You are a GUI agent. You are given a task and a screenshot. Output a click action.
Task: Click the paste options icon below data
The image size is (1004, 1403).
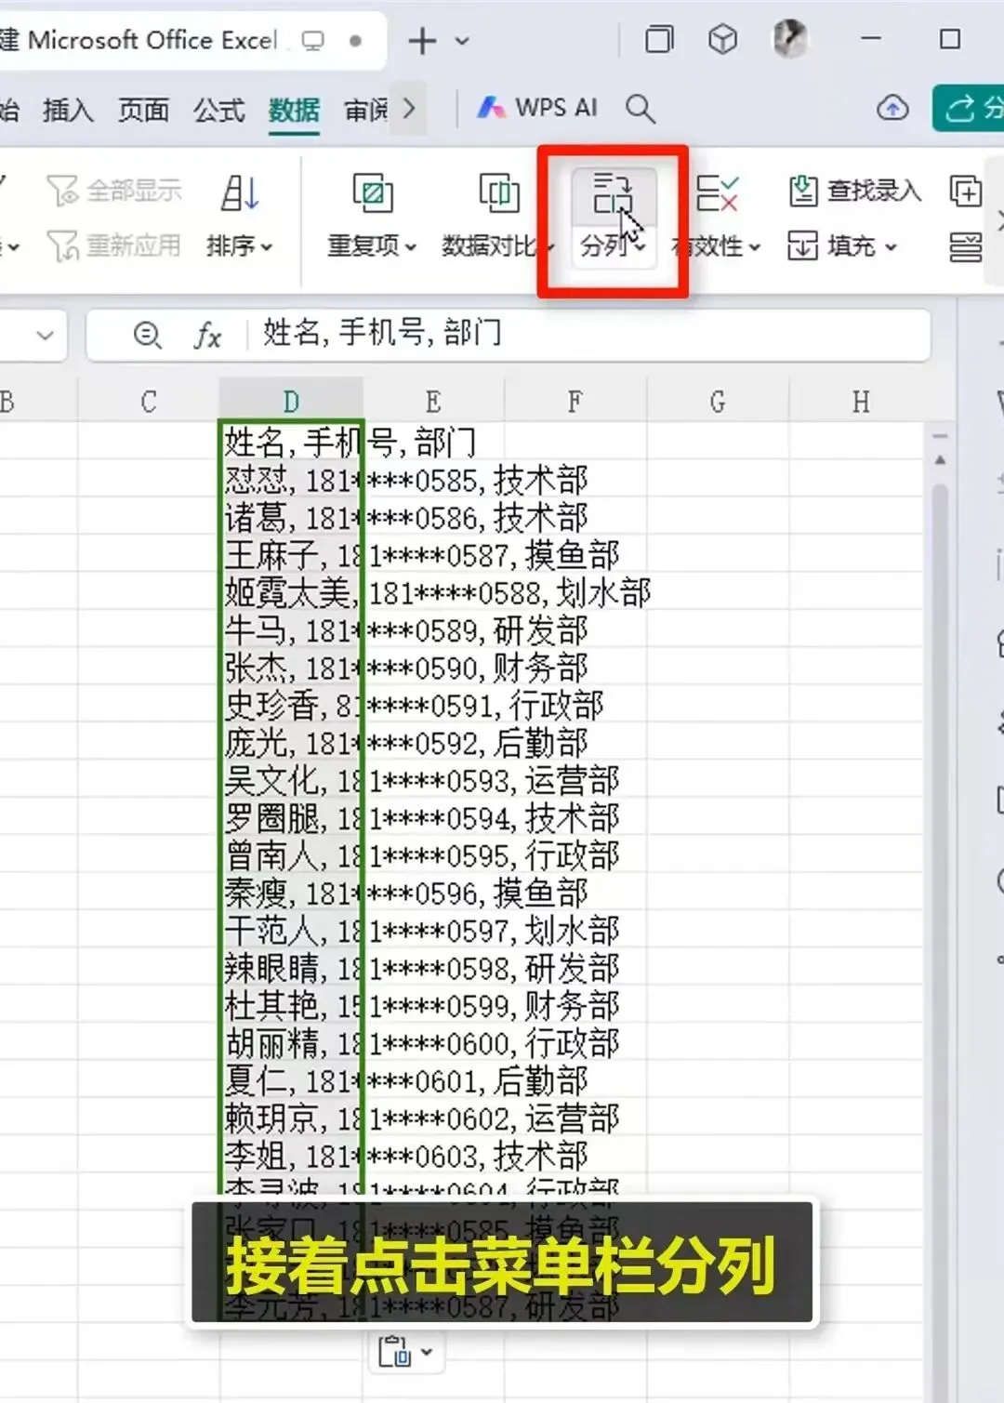[x=394, y=1352]
